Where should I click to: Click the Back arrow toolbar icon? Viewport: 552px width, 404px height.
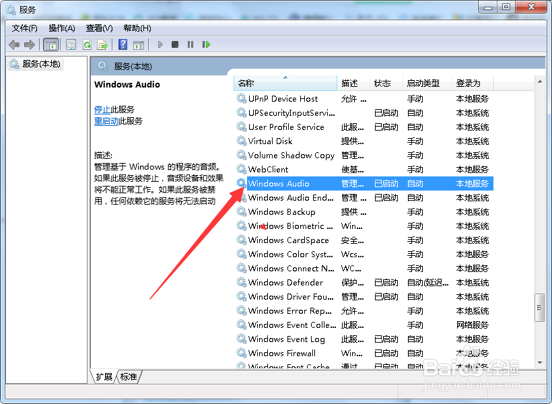(x=14, y=44)
